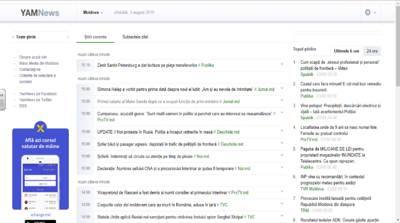Screen dimensions: 400x223
Task: Switch to Subiectele zilei tab
Action: pyautogui.click(x=135, y=37)
